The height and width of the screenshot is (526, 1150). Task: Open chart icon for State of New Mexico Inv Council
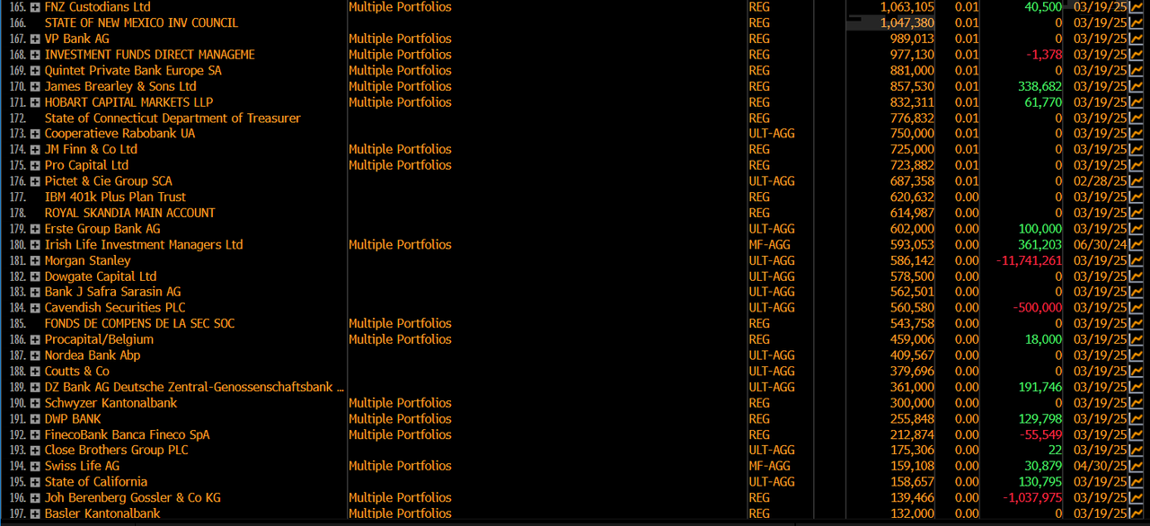pyautogui.click(x=1136, y=22)
